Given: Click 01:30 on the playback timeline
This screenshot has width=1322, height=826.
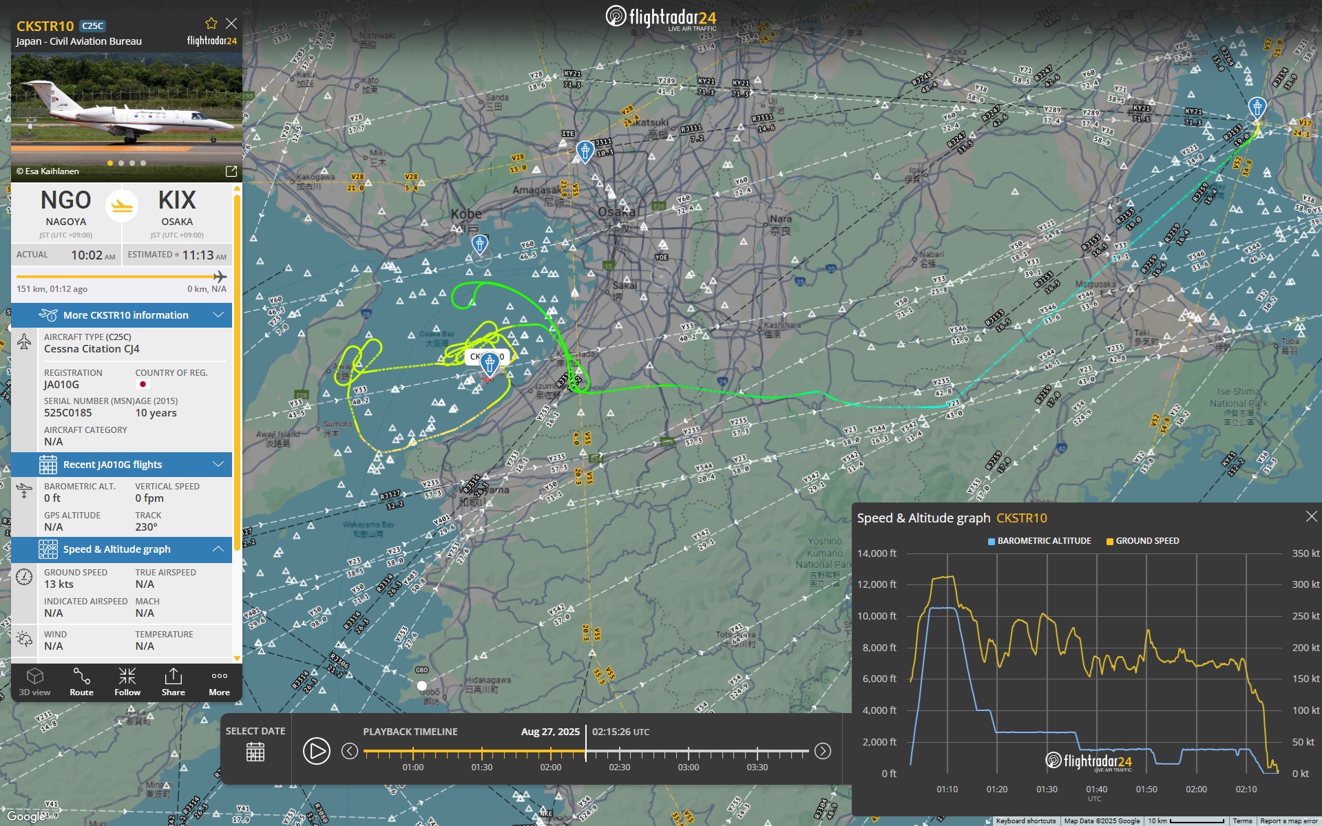Looking at the screenshot, I should (481, 767).
